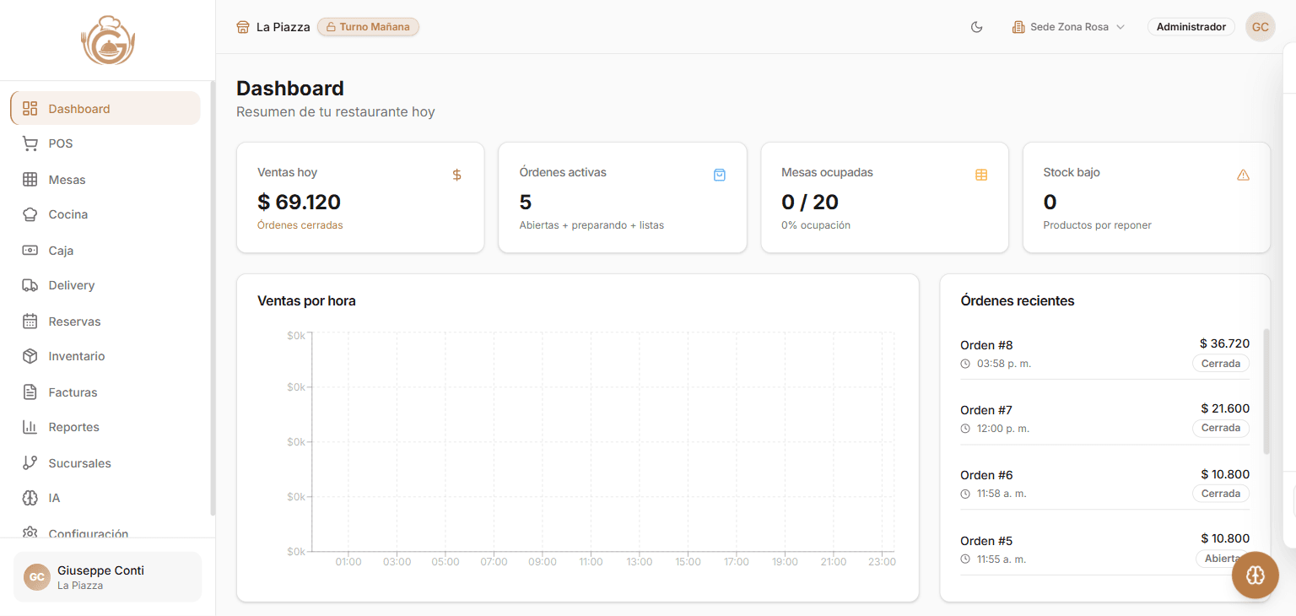Click the warning triangle on Stock bajo card
1296x616 pixels.
pyautogui.click(x=1243, y=175)
